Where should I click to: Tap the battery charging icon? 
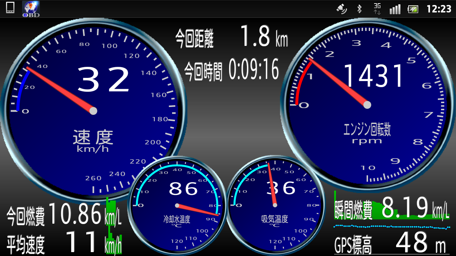point(413,9)
